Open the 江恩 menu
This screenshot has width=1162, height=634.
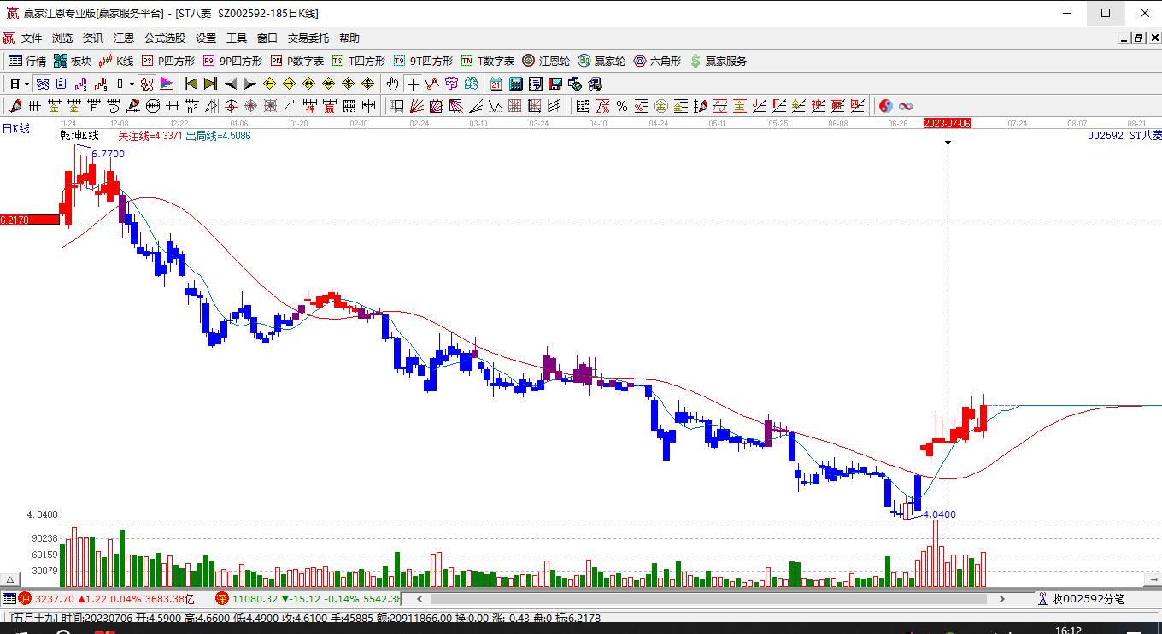pos(124,38)
